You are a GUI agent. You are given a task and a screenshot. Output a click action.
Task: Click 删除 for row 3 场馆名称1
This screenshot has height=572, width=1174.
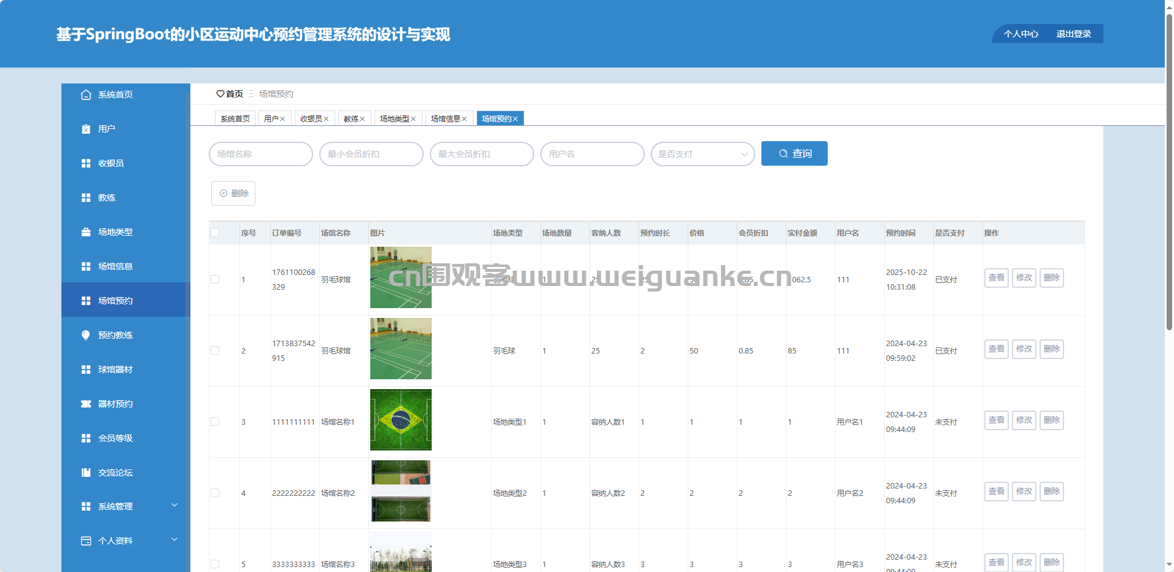[x=1052, y=420]
